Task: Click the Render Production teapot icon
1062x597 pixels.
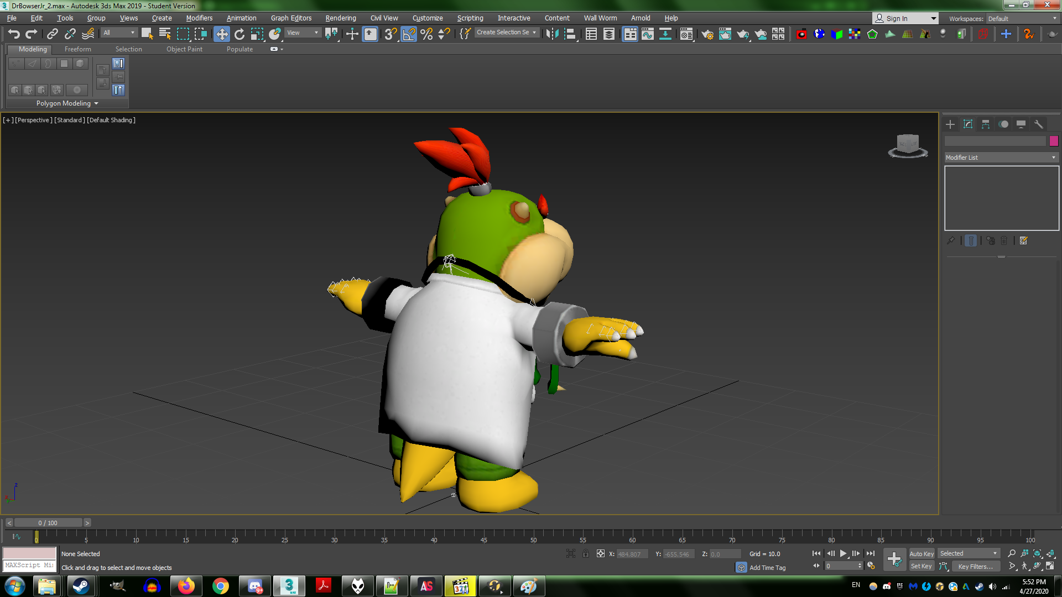Action: 743,34
